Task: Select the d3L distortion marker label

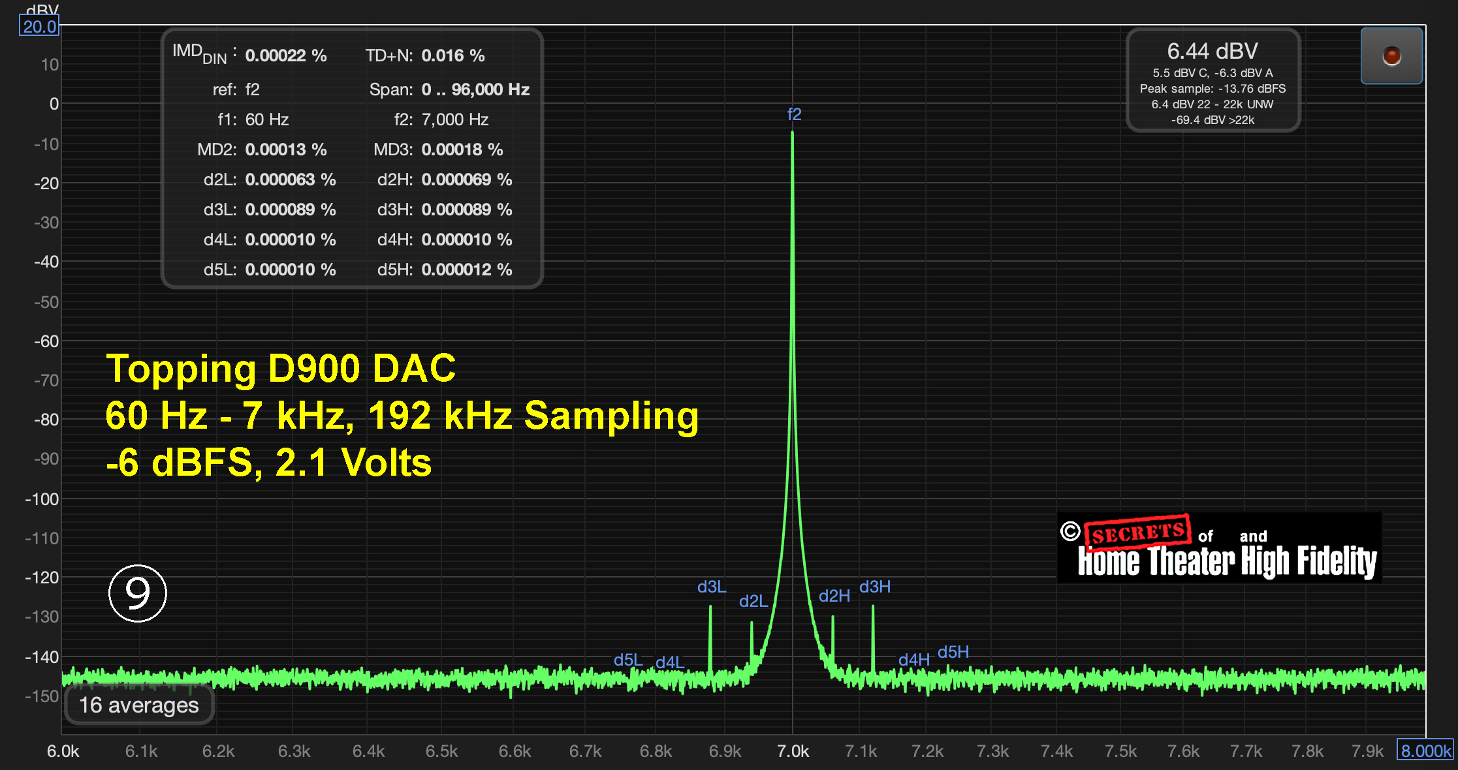Action: [x=711, y=587]
